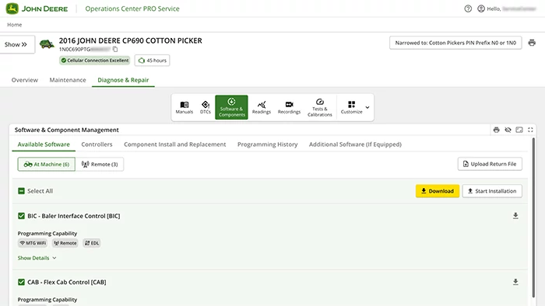Click the Programming Capability label under BIC
The height and width of the screenshot is (306, 545).
(x=47, y=233)
